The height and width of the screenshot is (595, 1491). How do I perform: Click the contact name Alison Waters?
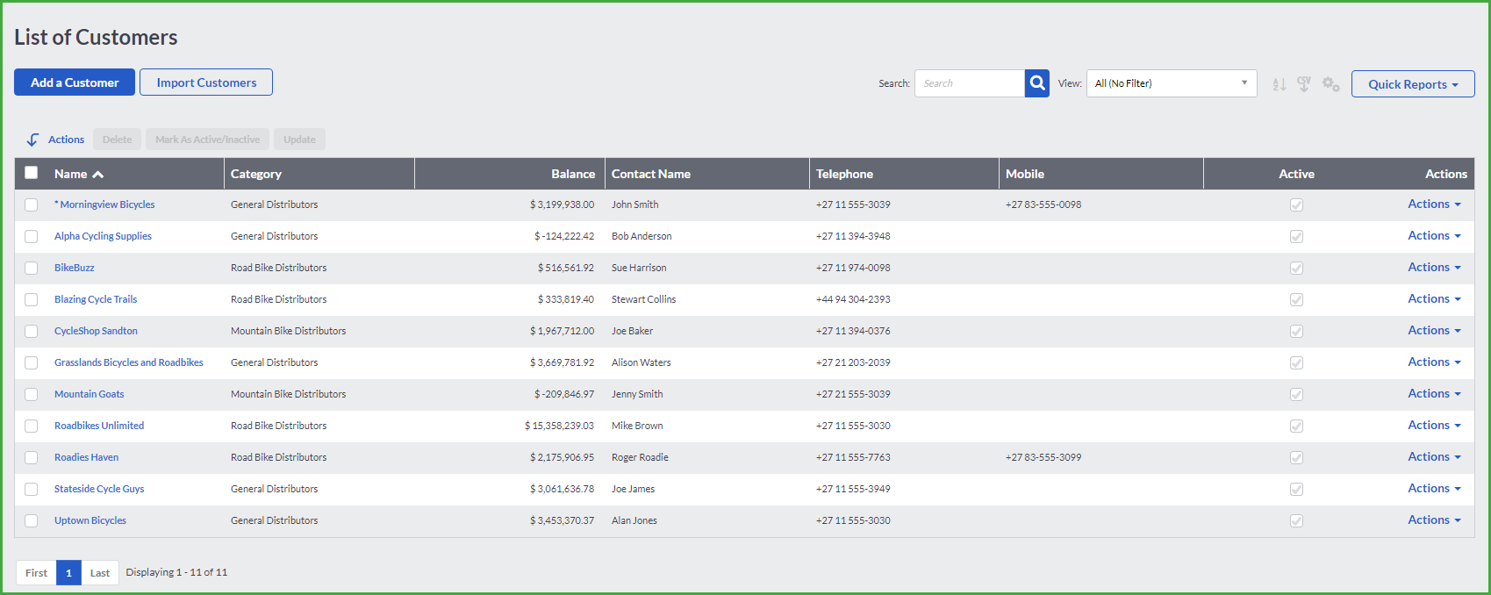642,362
